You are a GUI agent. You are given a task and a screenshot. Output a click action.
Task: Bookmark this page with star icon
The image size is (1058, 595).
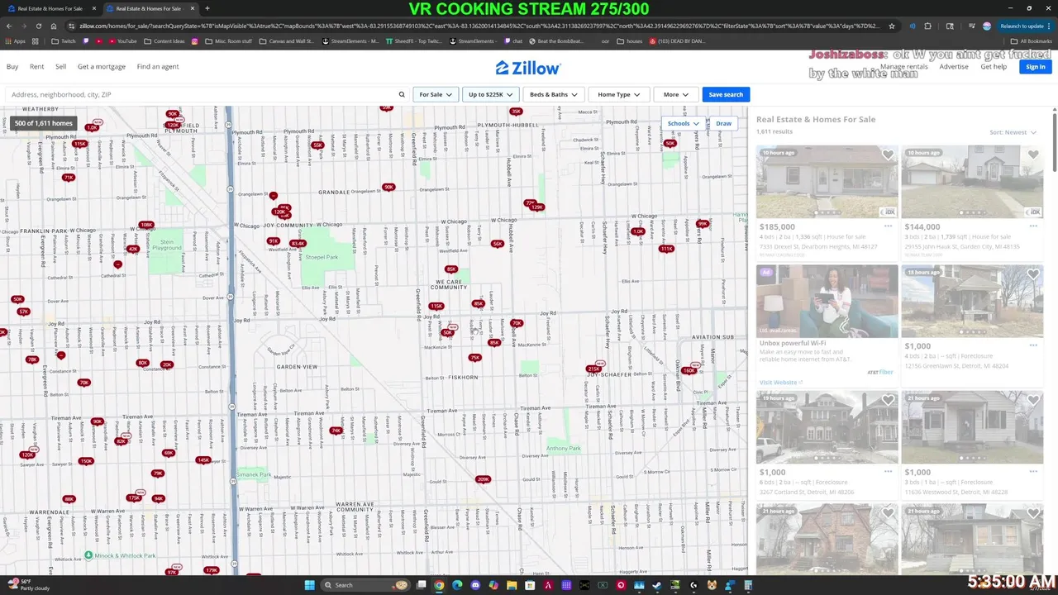pyautogui.click(x=892, y=26)
